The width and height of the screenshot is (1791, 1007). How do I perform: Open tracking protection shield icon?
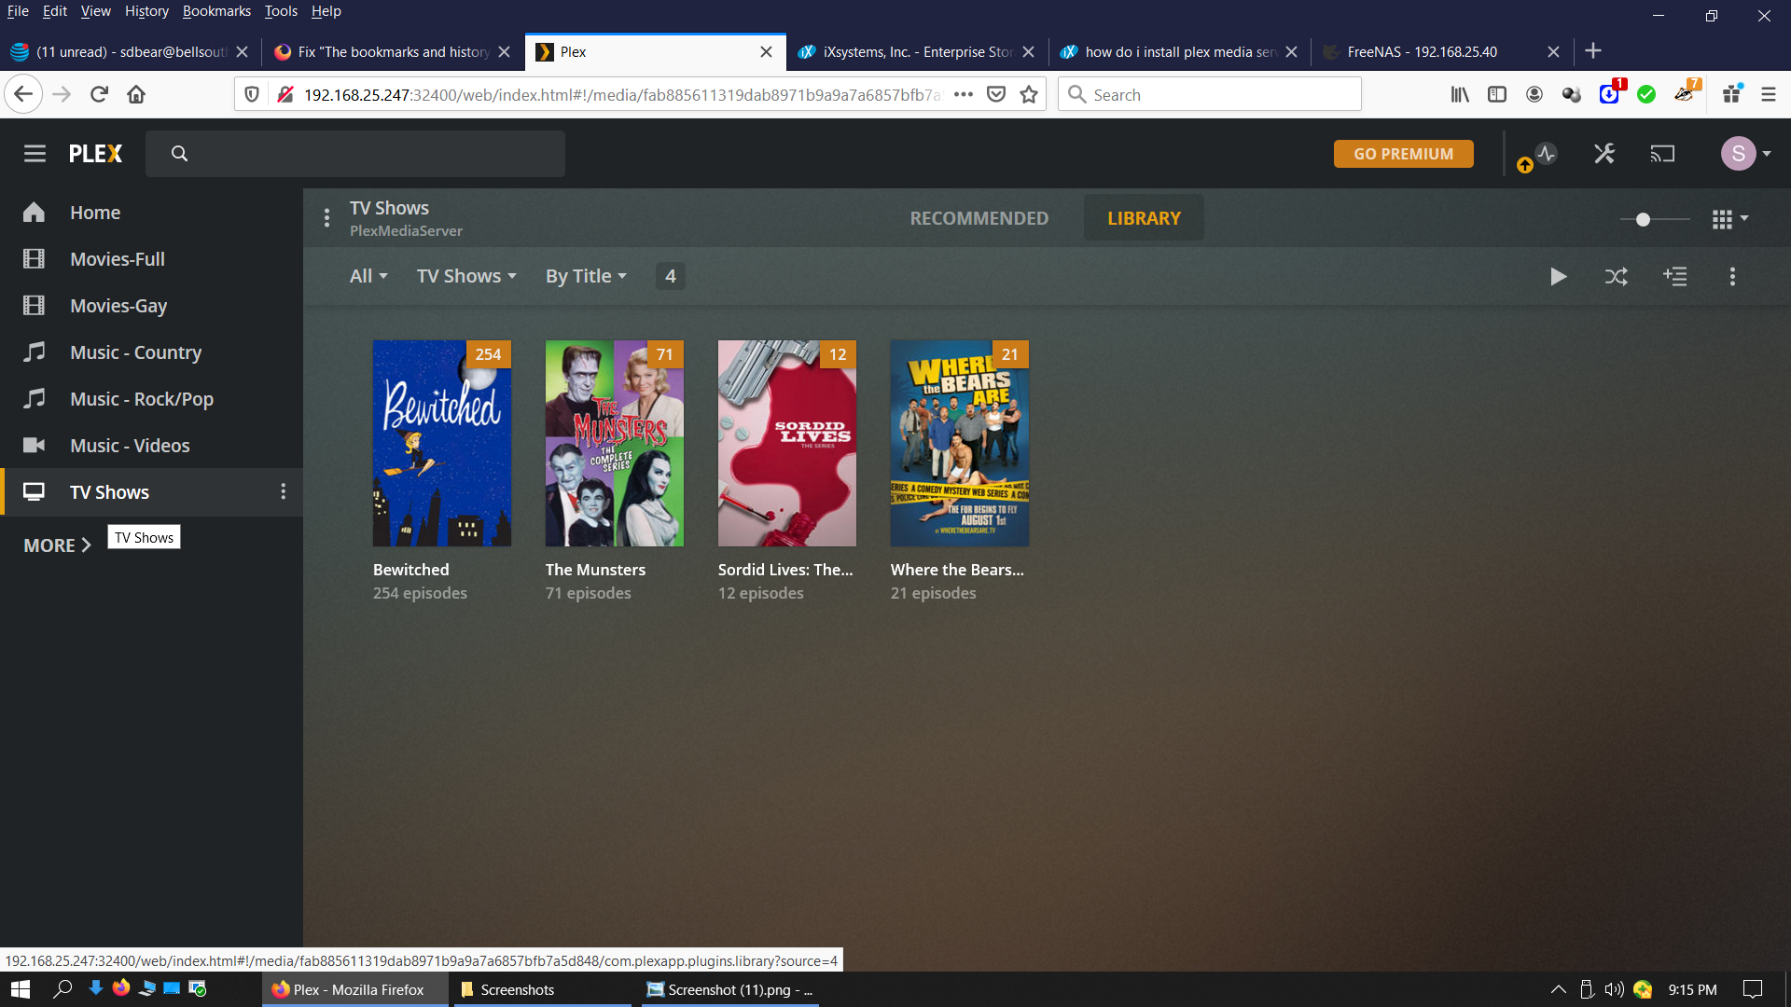point(252,94)
